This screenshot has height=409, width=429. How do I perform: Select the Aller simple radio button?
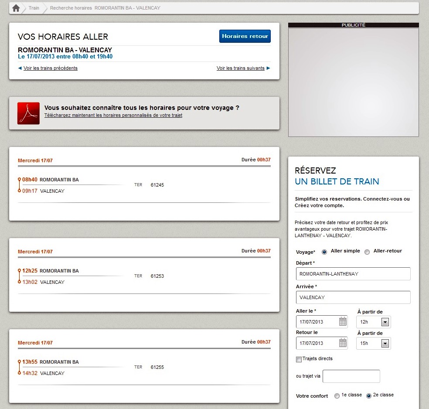[324, 252]
